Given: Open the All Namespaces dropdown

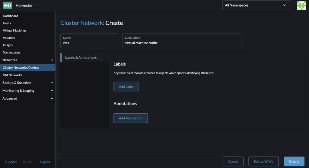Looking at the screenshot, I should (x=255, y=5).
